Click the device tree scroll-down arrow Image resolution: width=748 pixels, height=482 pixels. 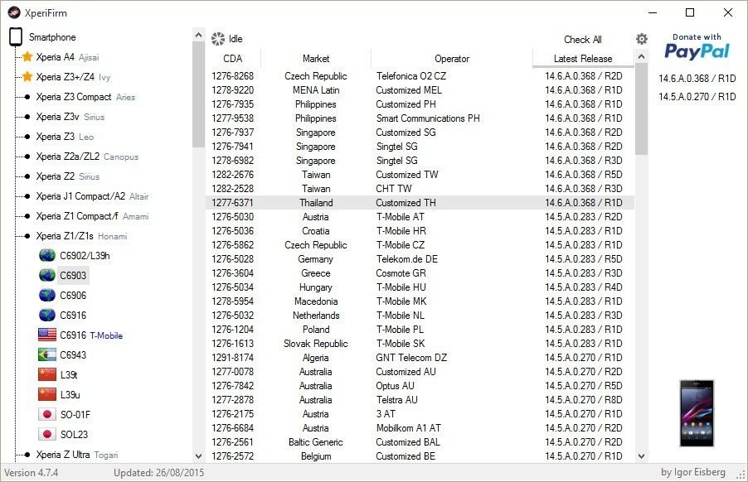[x=198, y=455]
